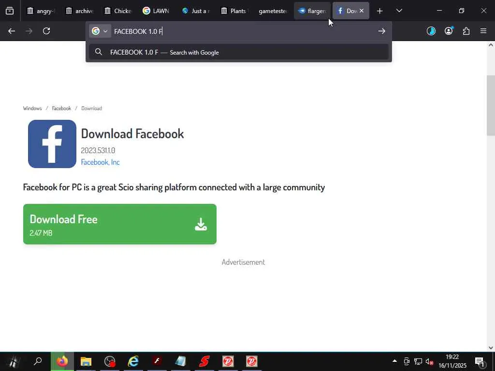Open the Firefox View icon at the tab bar's left end
This screenshot has height=371, width=495.
point(10,11)
